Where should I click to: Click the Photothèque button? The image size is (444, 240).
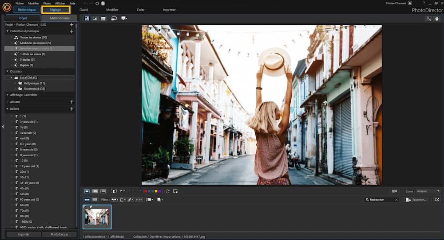tap(59, 234)
